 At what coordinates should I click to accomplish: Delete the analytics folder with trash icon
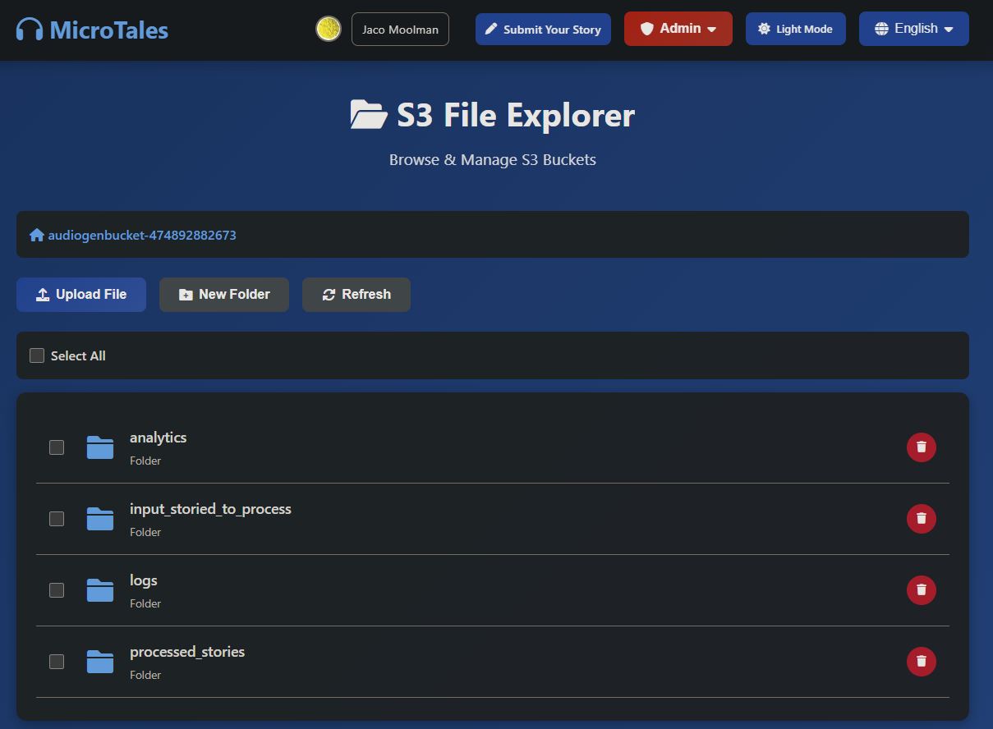pos(921,447)
